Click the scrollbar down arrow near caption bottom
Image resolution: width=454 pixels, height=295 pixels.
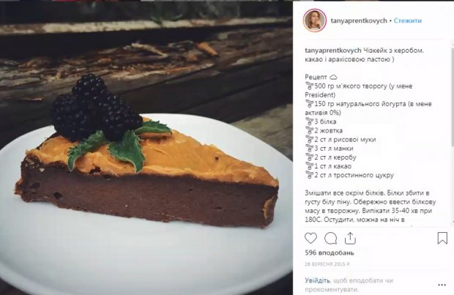pos(453,223)
